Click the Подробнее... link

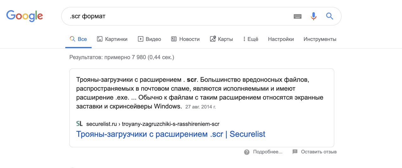pyautogui.click(x=268, y=152)
